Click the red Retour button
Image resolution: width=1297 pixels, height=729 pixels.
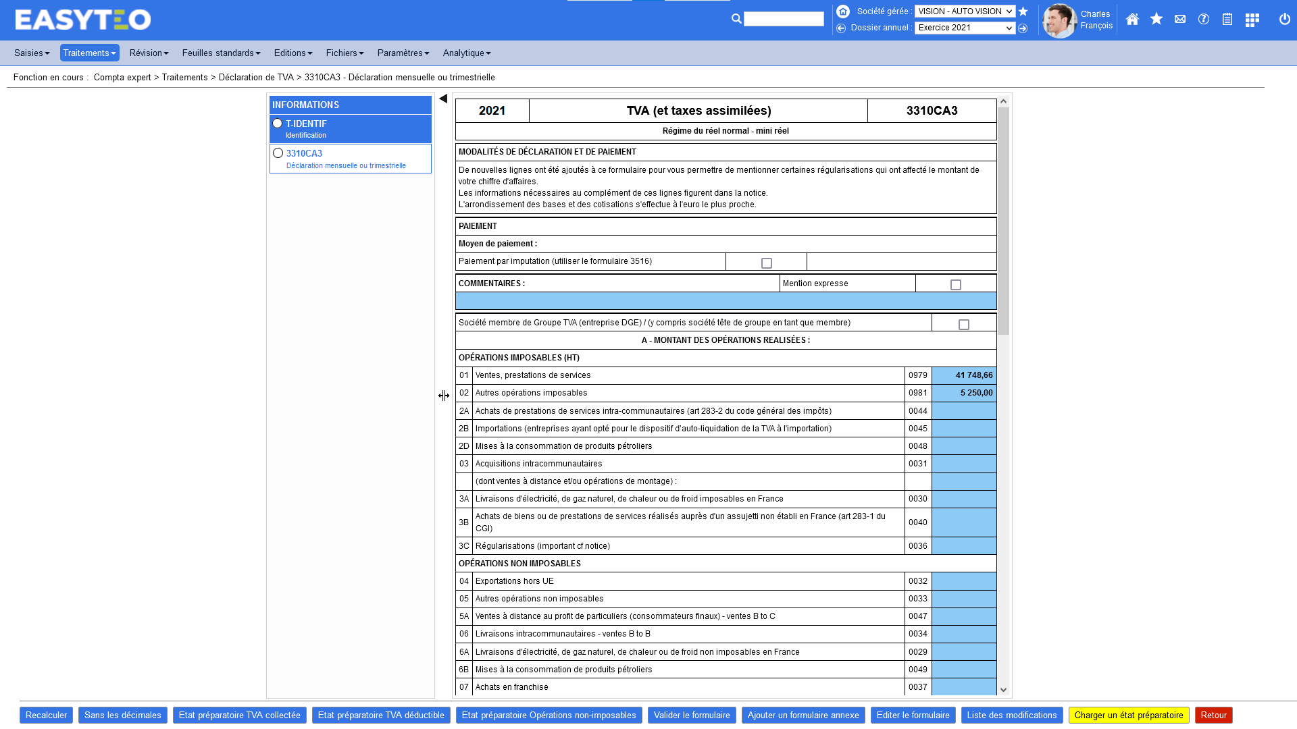[x=1213, y=715]
